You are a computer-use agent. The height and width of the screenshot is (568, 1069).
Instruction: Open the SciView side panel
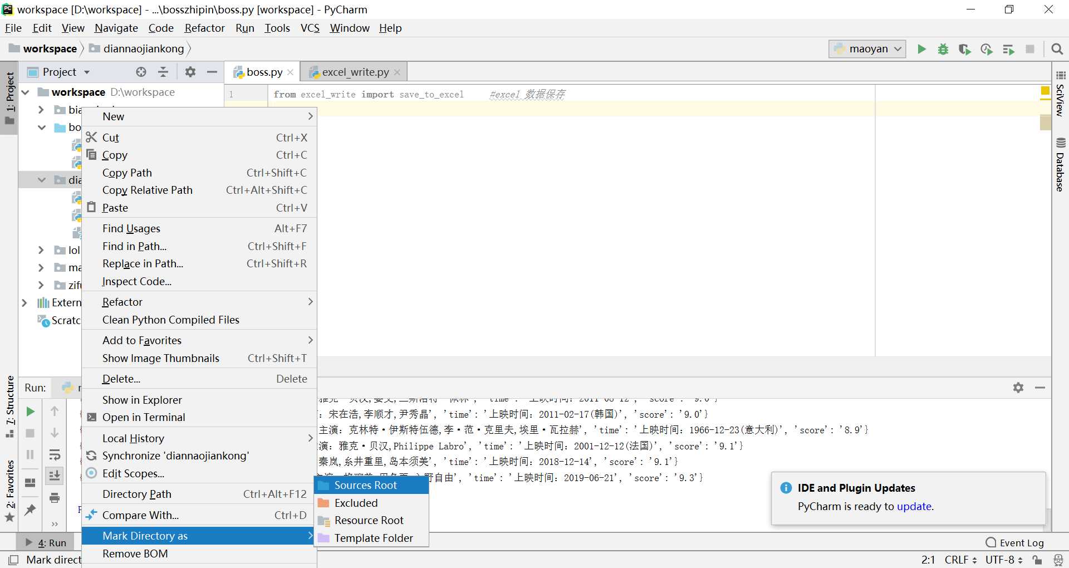(1060, 94)
